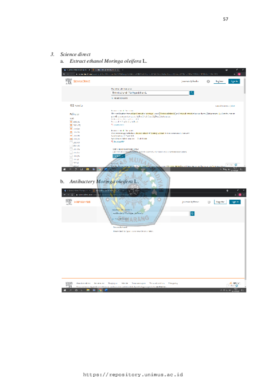This screenshot has width=266, height=377.
Task: Click the repository.unimus.ac.id URL at page bottom
Action: (x=133, y=375)
